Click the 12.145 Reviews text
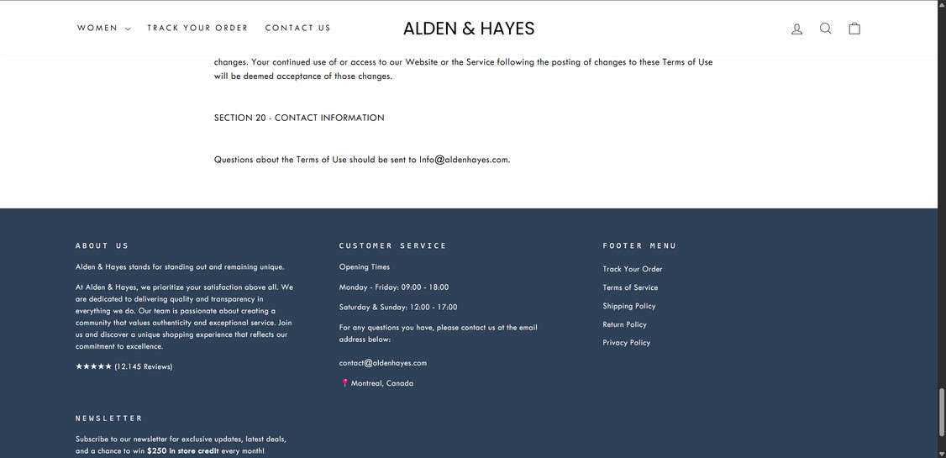This screenshot has width=946, height=458. [144, 366]
